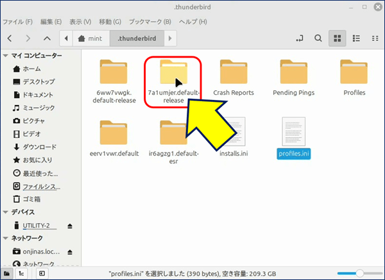Open the 編集 (E) menu
385x280 pixels.
click(51, 22)
